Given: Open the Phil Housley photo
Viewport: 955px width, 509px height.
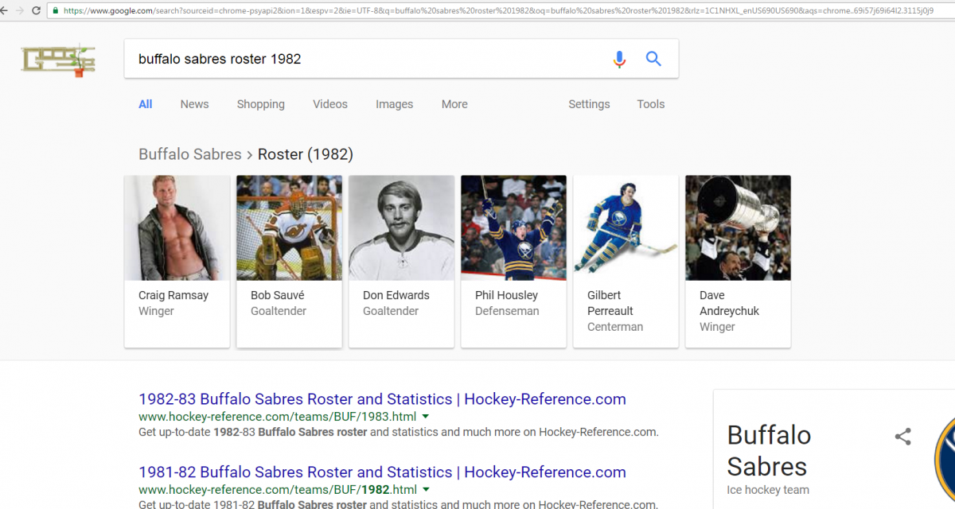Looking at the screenshot, I should [x=514, y=227].
